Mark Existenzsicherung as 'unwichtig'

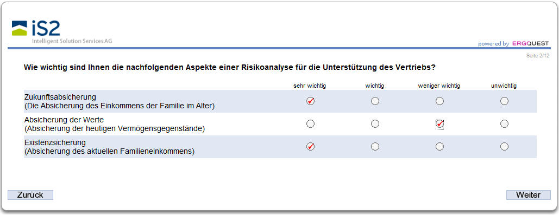tap(504, 146)
